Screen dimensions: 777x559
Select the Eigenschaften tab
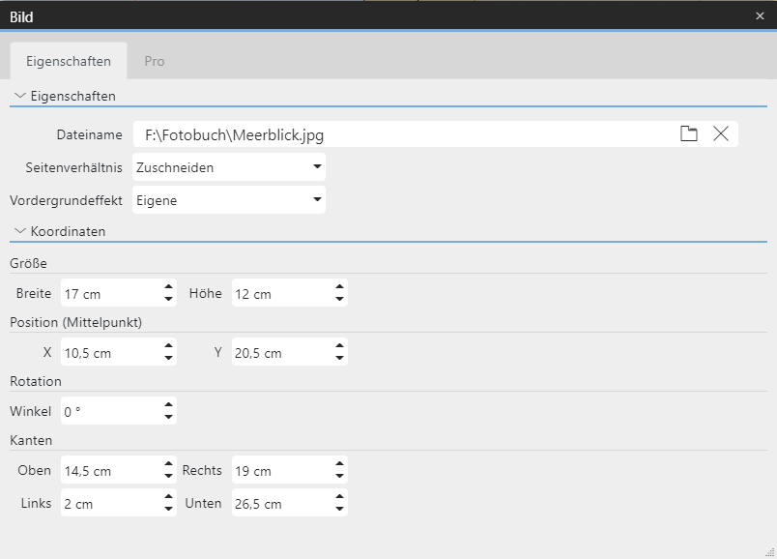point(69,61)
